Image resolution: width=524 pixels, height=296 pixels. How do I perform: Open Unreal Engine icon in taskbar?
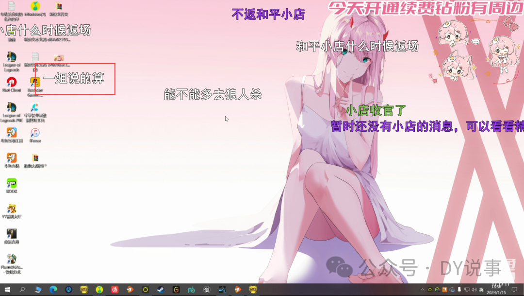point(207,290)
